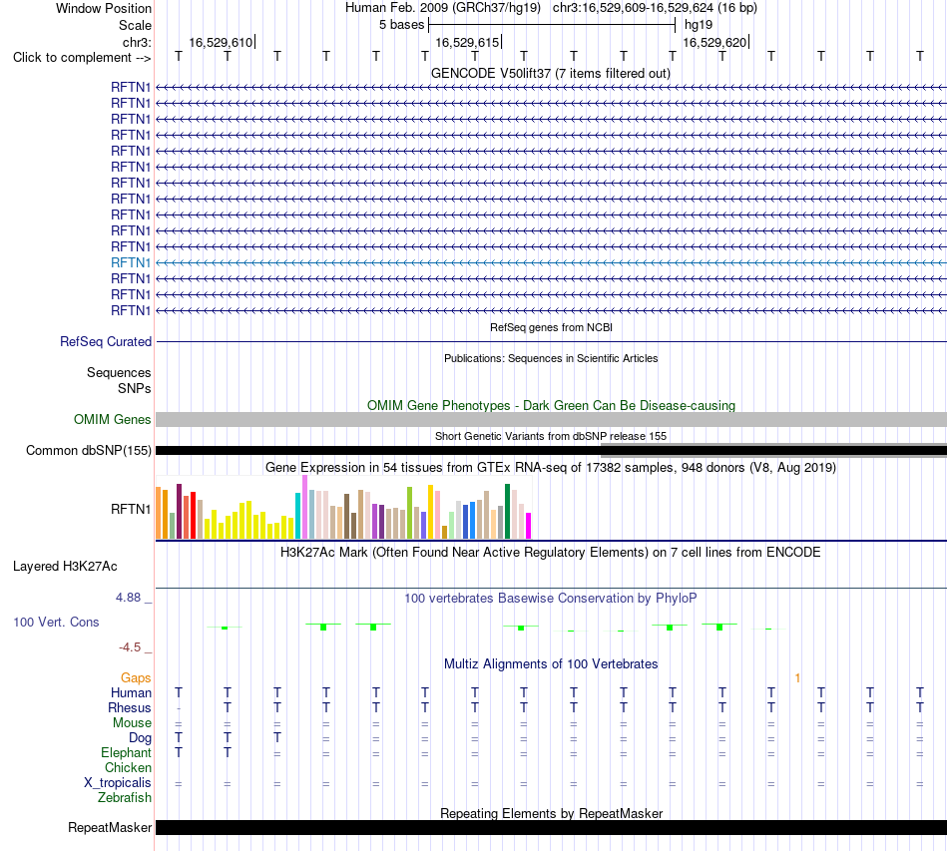The width and height of the screenshot is (948, 851).
Task: Click the black RFTN1 label beside the GTEx chart
Action: click(131, 510)
